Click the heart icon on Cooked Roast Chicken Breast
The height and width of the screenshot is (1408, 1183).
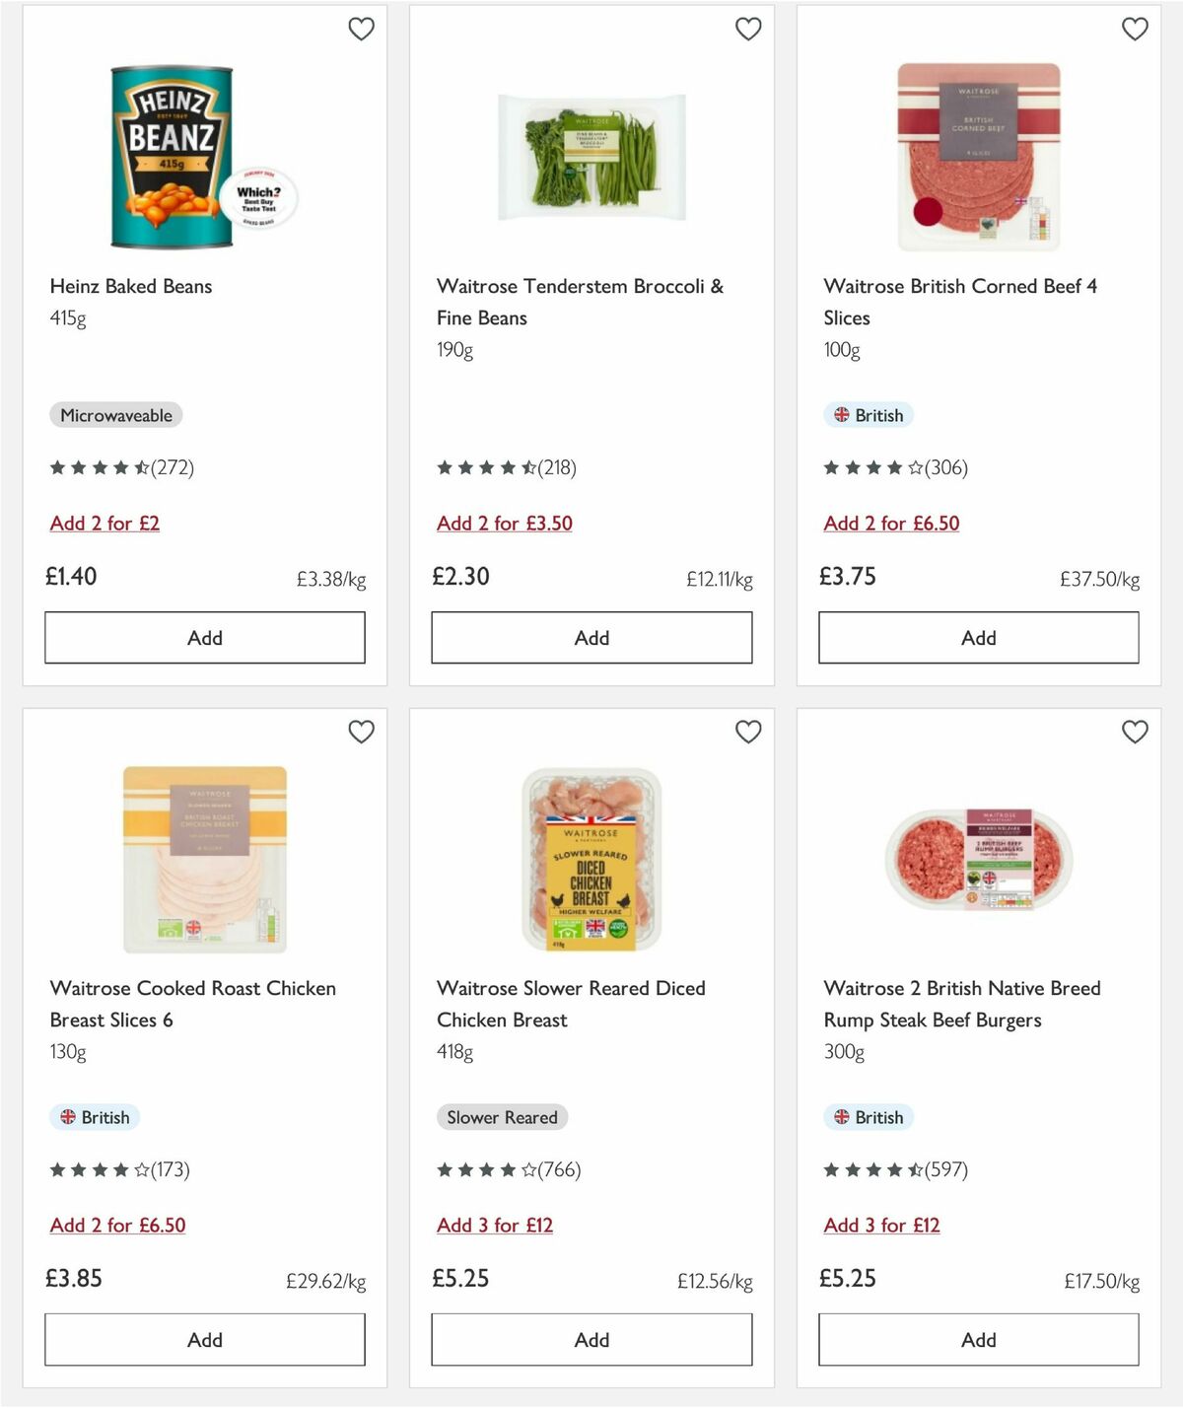(x=361, y=733)
